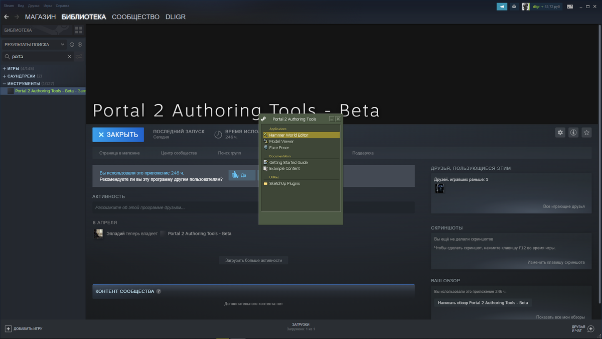Show app information icon

(x=573, y=133)
